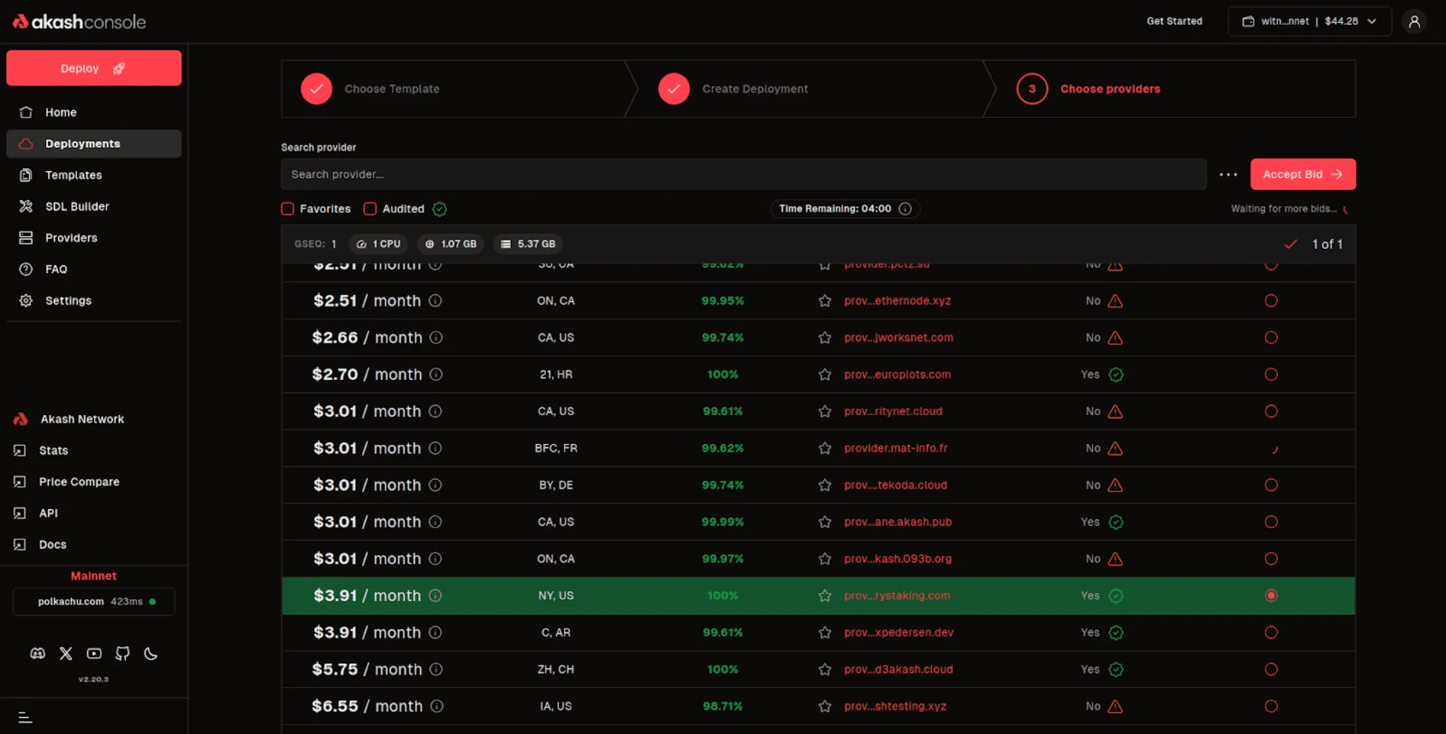Open the user account avatar icon
The height and width of the screenshot is (734, 1446).
click(x=1414, y=21)
